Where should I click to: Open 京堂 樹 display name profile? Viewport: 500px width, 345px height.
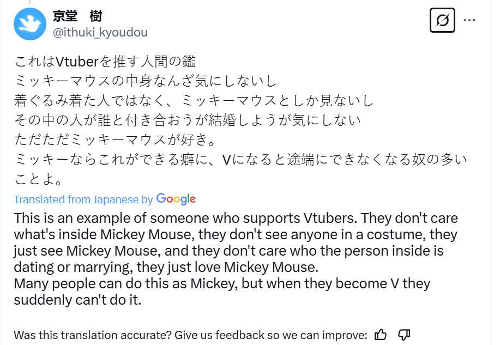(77, 16)
